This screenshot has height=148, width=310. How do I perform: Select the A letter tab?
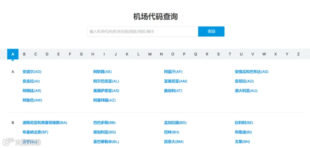pos(13,54)
